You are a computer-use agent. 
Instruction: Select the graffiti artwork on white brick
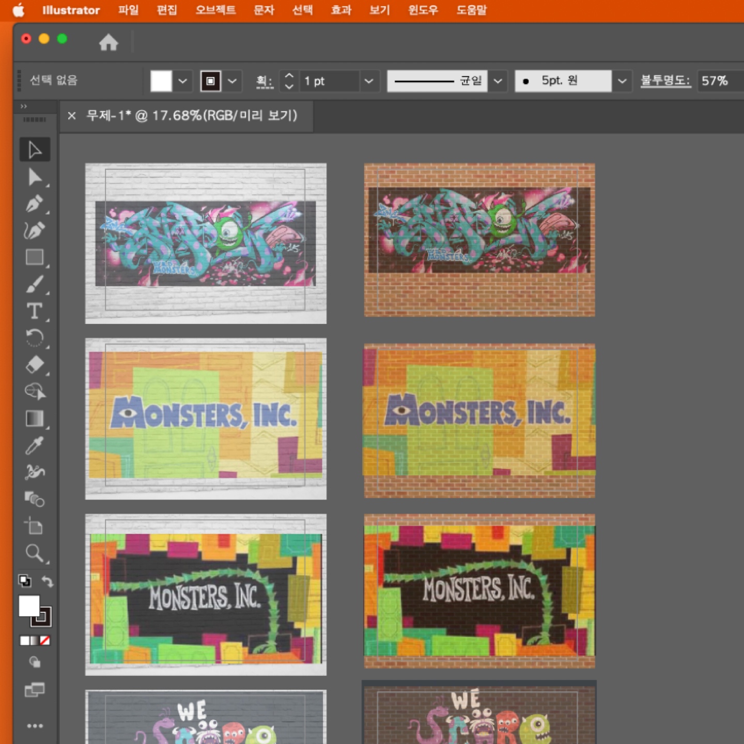click(206, 243)
